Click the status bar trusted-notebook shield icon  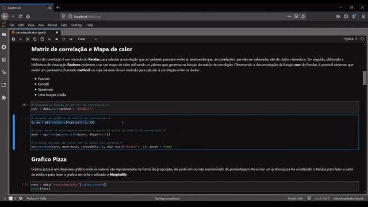click(x=309, y=198)
